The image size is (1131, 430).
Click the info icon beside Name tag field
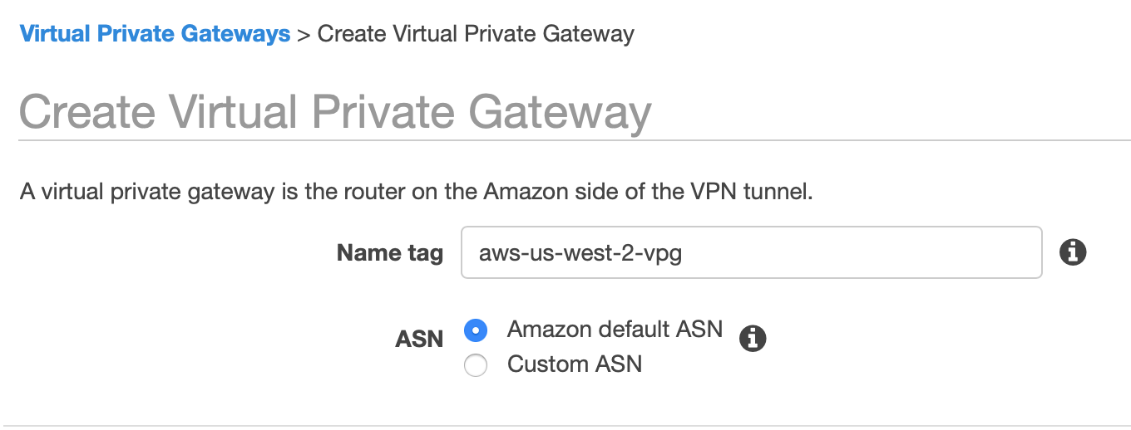click(x=1074, y=252)
